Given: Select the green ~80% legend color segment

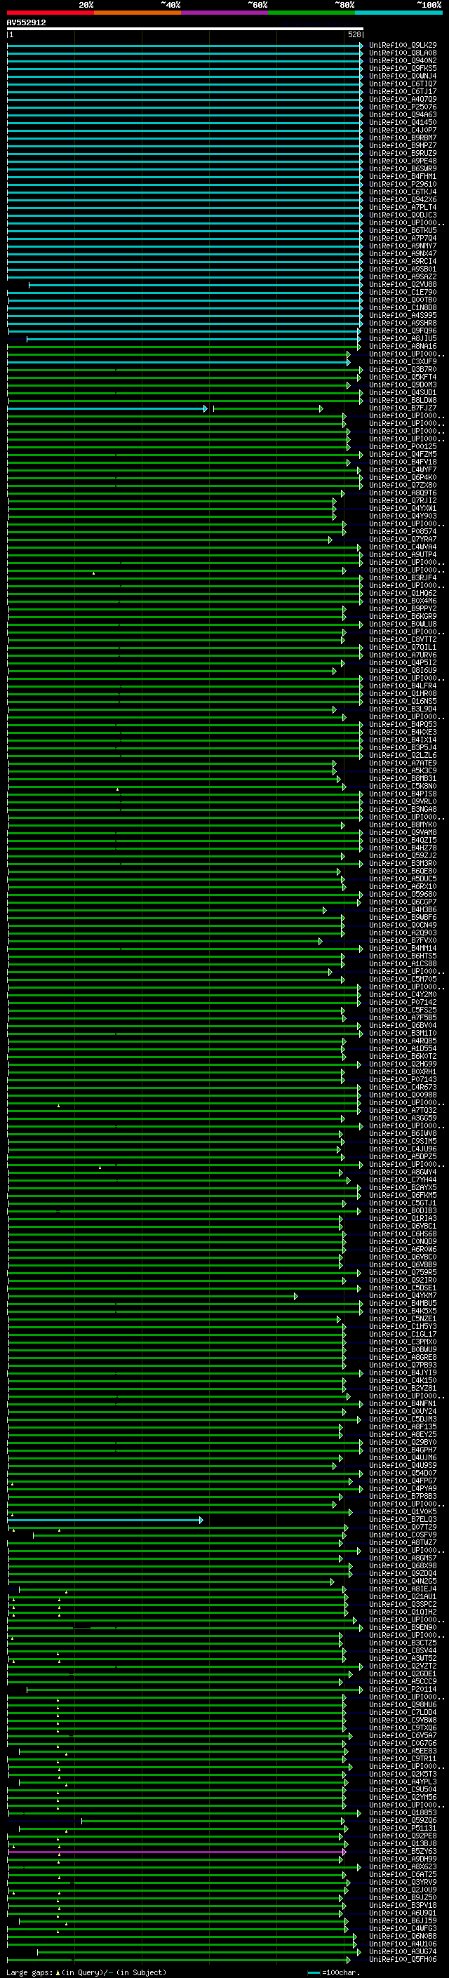Looking at the screenshot, I should click(311, 13).
